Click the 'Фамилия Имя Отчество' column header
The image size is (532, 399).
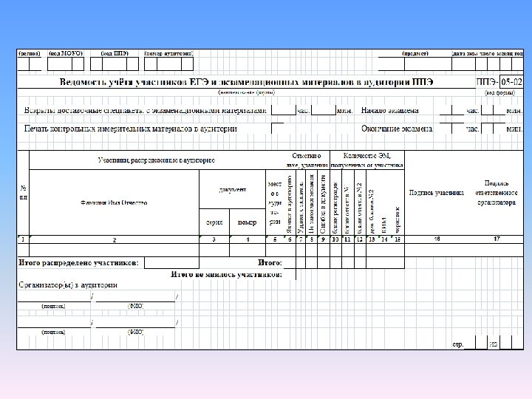point(114,203)
